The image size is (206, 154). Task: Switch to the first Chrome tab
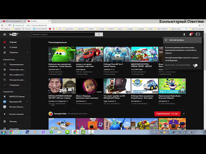(14, 21)
